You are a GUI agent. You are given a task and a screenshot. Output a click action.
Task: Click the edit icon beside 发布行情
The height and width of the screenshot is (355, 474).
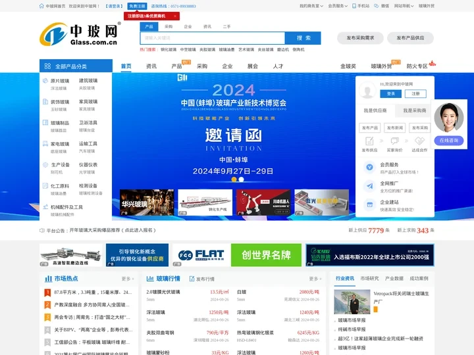pyautogui.click(x=192, y=279)
